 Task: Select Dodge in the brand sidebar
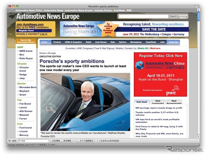(23, 75)
